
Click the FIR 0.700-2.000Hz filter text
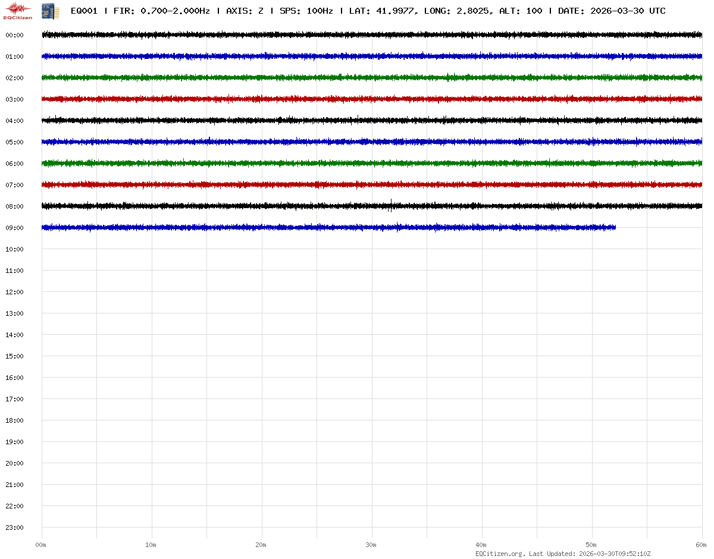tap(161, 11)
